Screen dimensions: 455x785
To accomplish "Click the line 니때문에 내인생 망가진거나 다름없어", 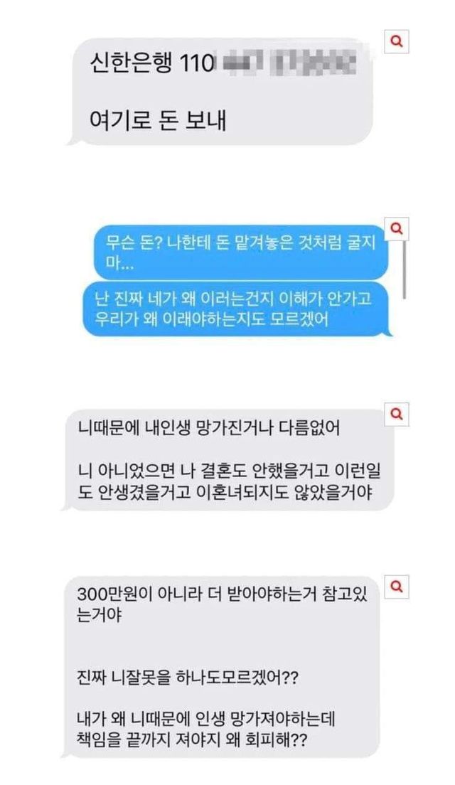I will pos(209,429).
